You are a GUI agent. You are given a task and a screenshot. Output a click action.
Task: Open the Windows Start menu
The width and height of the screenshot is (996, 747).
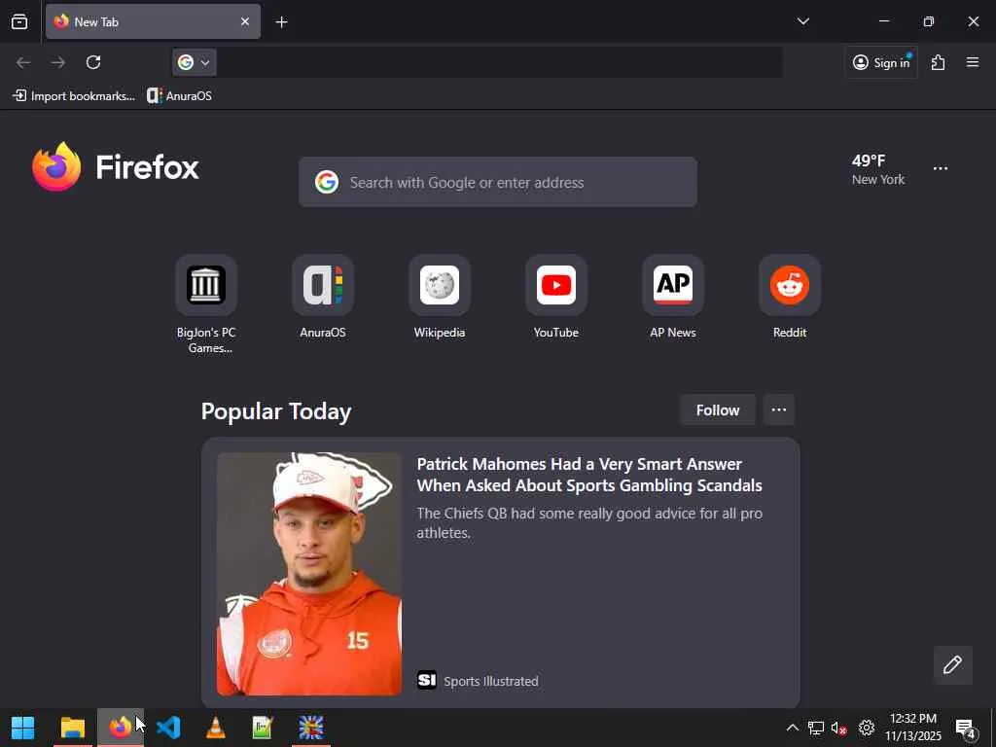23,728
